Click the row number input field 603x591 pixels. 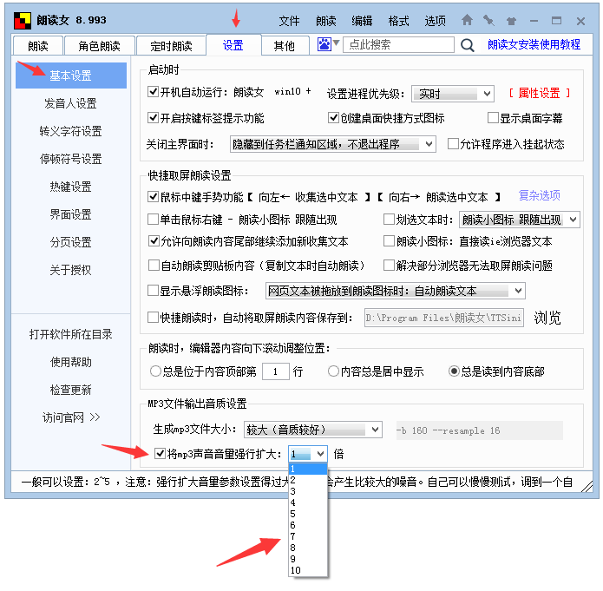click(276, 371)
